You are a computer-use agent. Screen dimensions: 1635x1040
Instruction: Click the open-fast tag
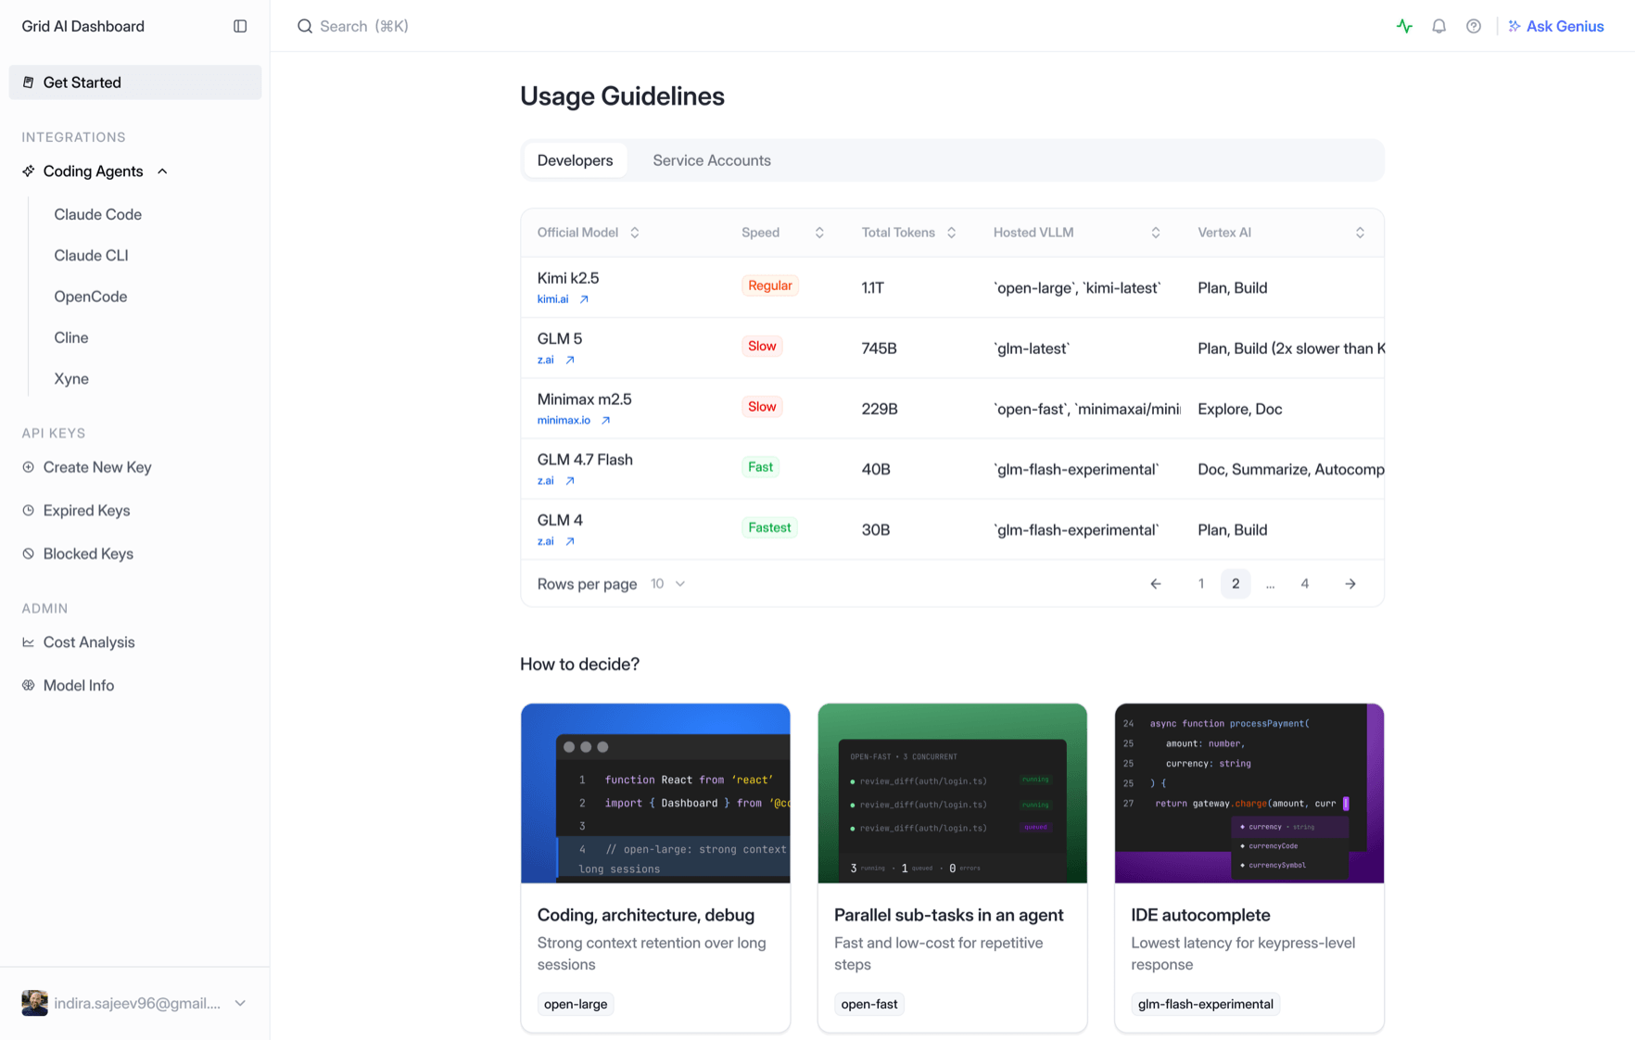(868, 1004)
